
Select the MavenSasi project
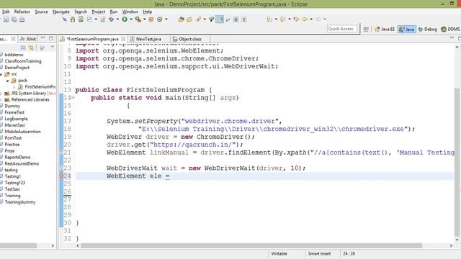(14, 125)
